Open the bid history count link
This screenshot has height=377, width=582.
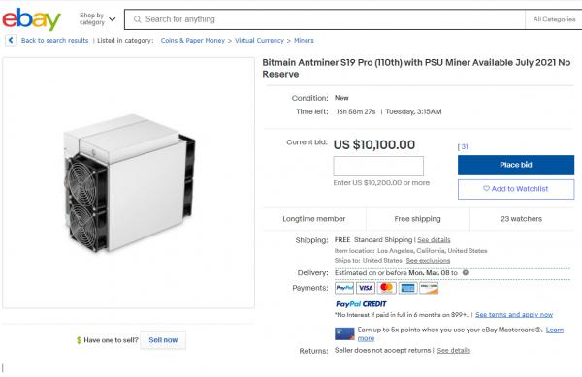[463, 146]
